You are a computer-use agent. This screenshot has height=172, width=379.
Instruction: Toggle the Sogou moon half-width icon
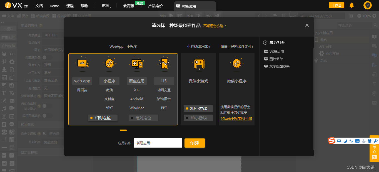click(x=345, y=141)
